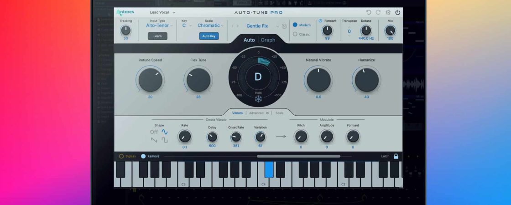Click the Auto Key button

pyautogui.click(x=209, y=36)
